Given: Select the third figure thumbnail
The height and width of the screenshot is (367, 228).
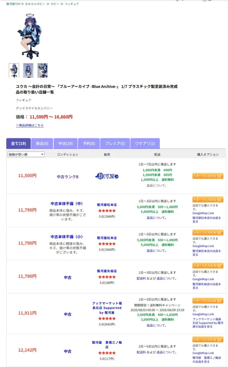Looking at the screenshot, I should (x=42, y=70).
